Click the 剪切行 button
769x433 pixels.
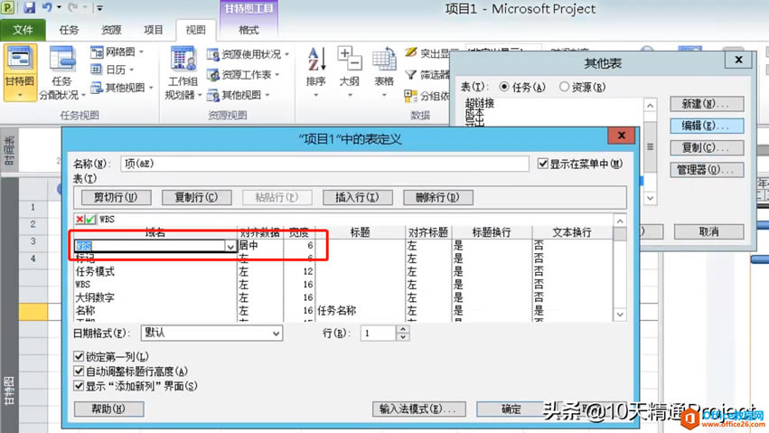[x=116, y=197]
